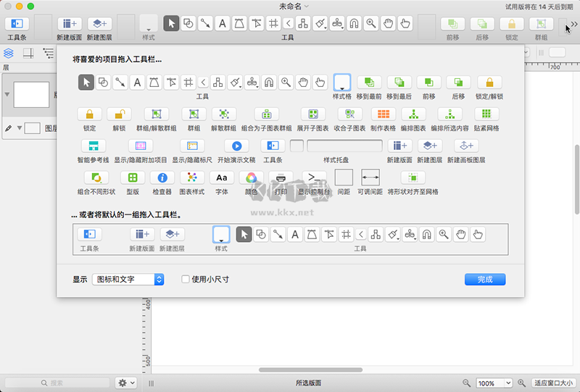Open the 显示 图标和文字 popup menu
Viewport: 580px width, 392px height.
click(128, 279)
